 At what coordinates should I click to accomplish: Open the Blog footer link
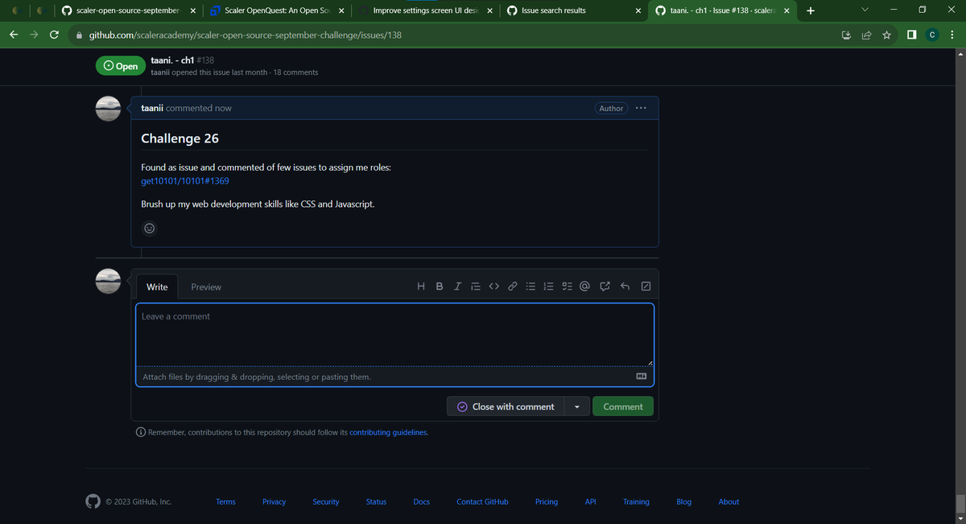(683, 501)
